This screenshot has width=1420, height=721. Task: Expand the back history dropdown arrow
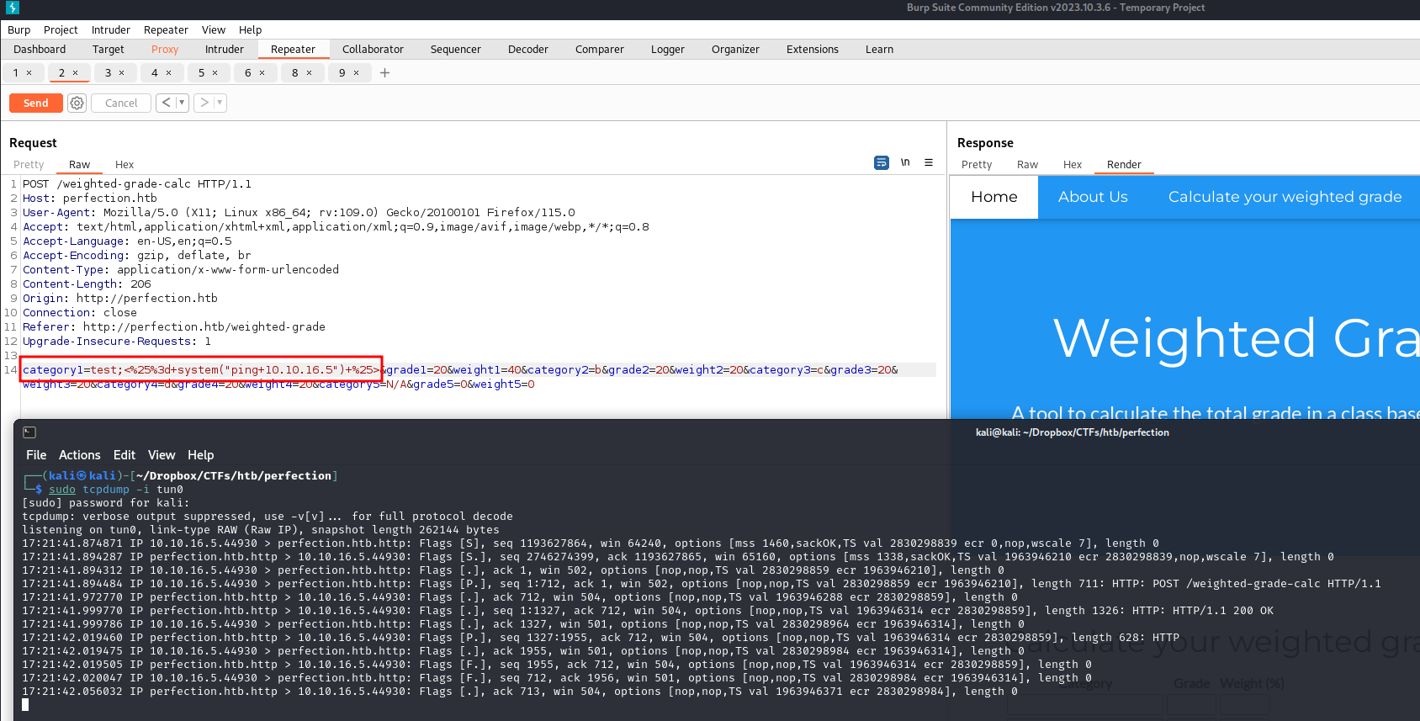pos(182,103)
